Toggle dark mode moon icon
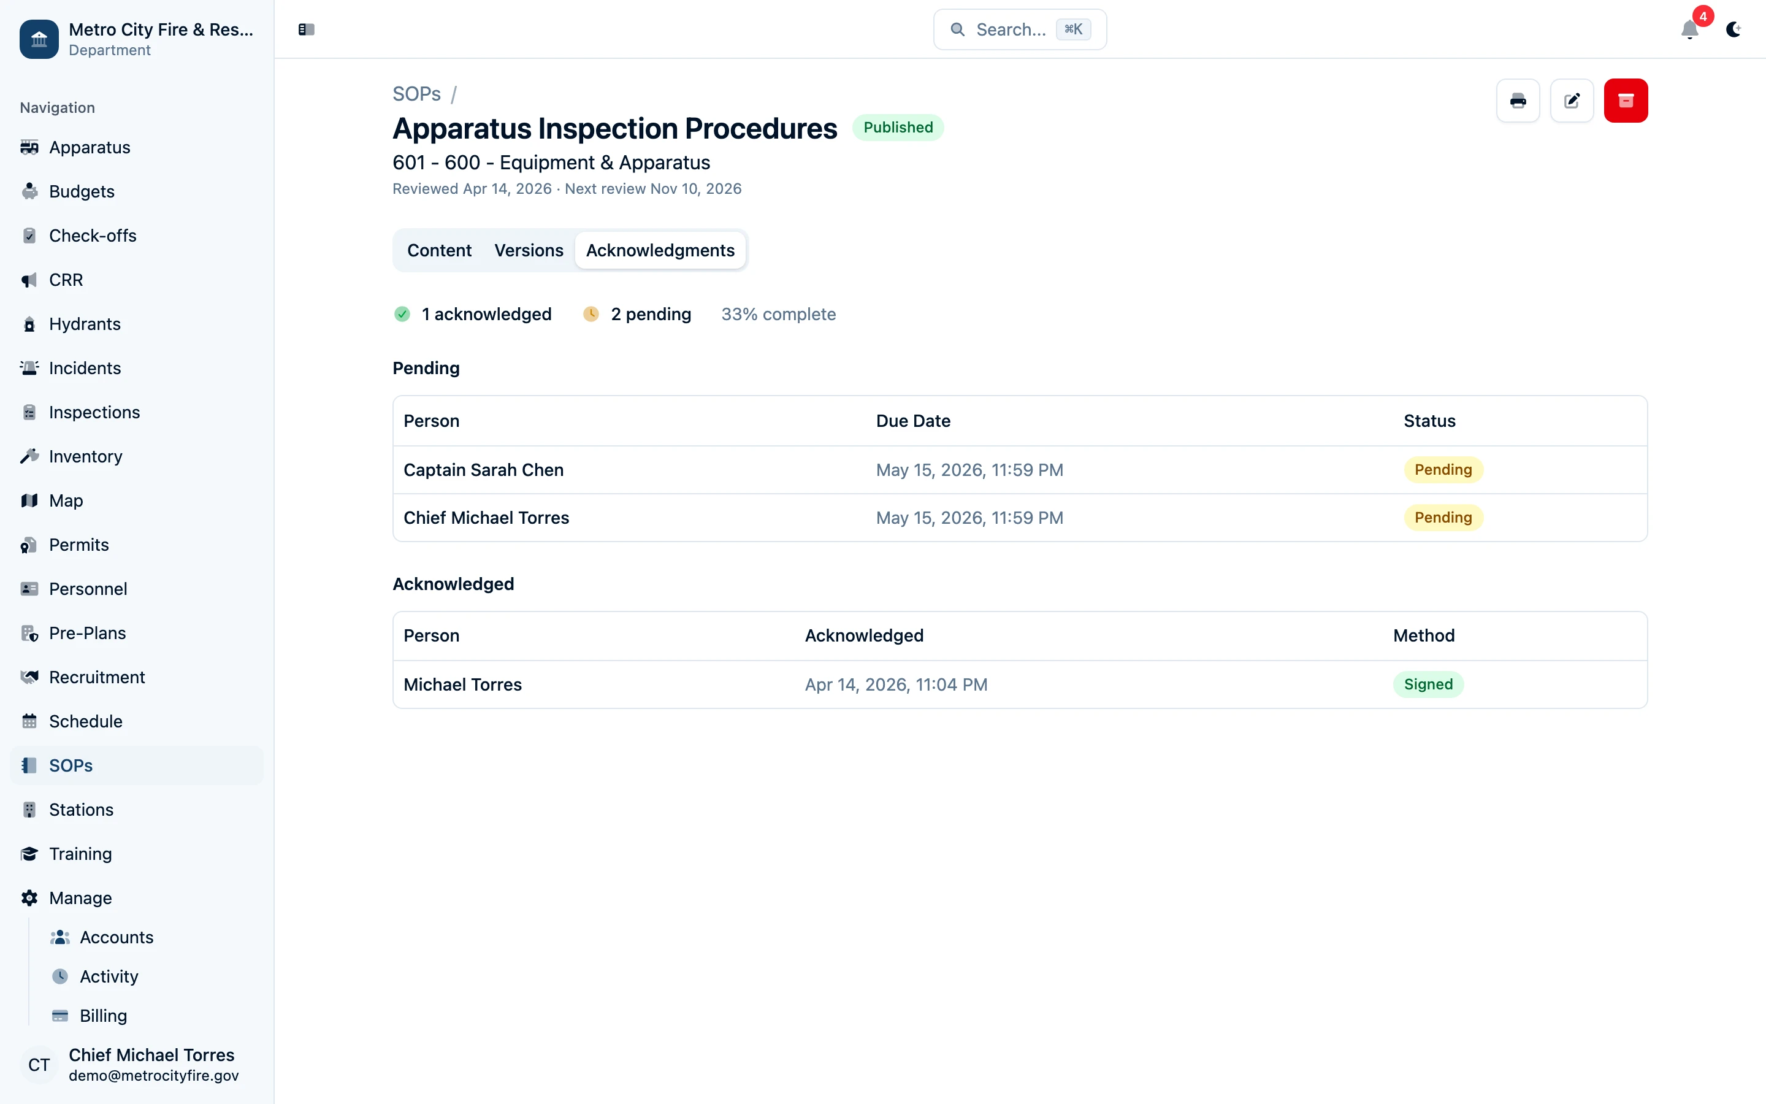1766x1104 pixels. point(1733,29)
